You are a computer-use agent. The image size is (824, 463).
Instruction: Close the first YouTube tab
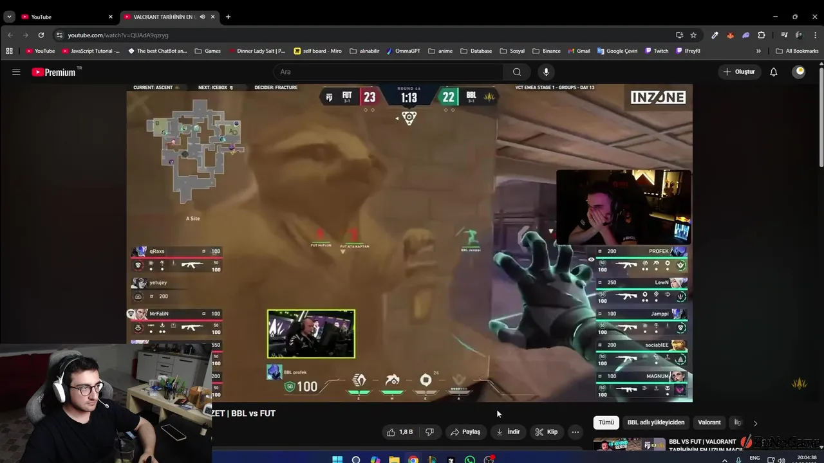coord(110,17)
